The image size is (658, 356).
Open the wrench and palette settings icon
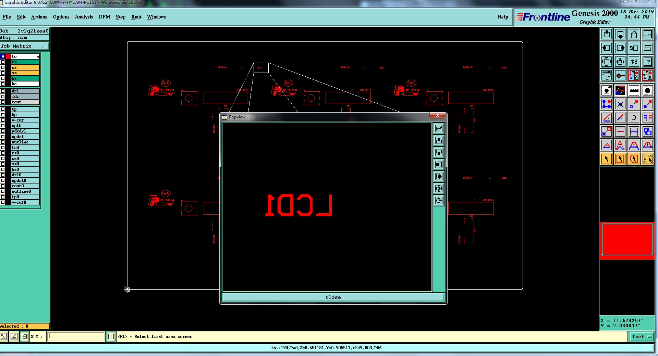click(x=607, y=75)
